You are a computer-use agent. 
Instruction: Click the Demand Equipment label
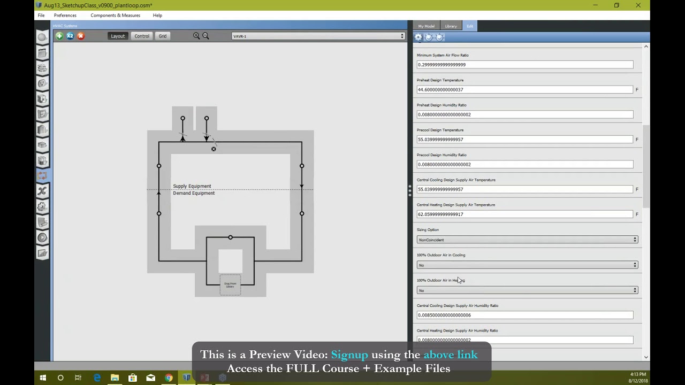[194, 193]
